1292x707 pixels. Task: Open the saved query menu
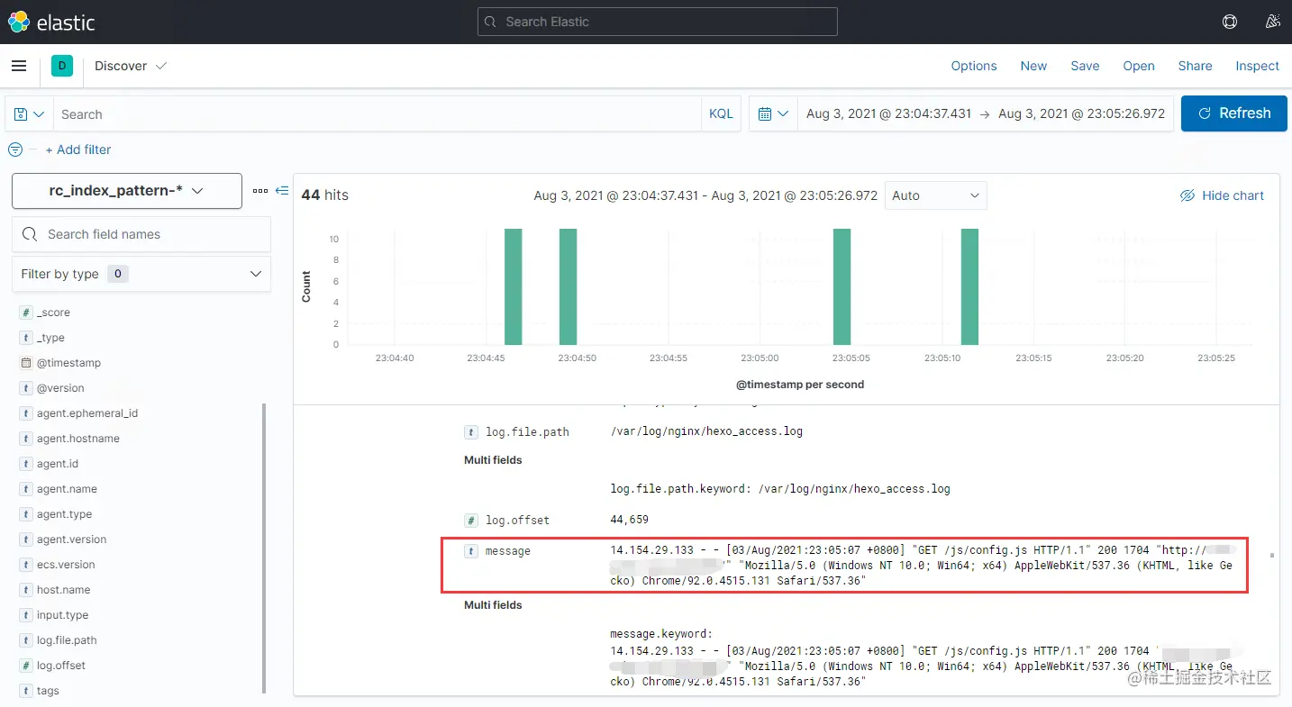click(x=30, y=114)
